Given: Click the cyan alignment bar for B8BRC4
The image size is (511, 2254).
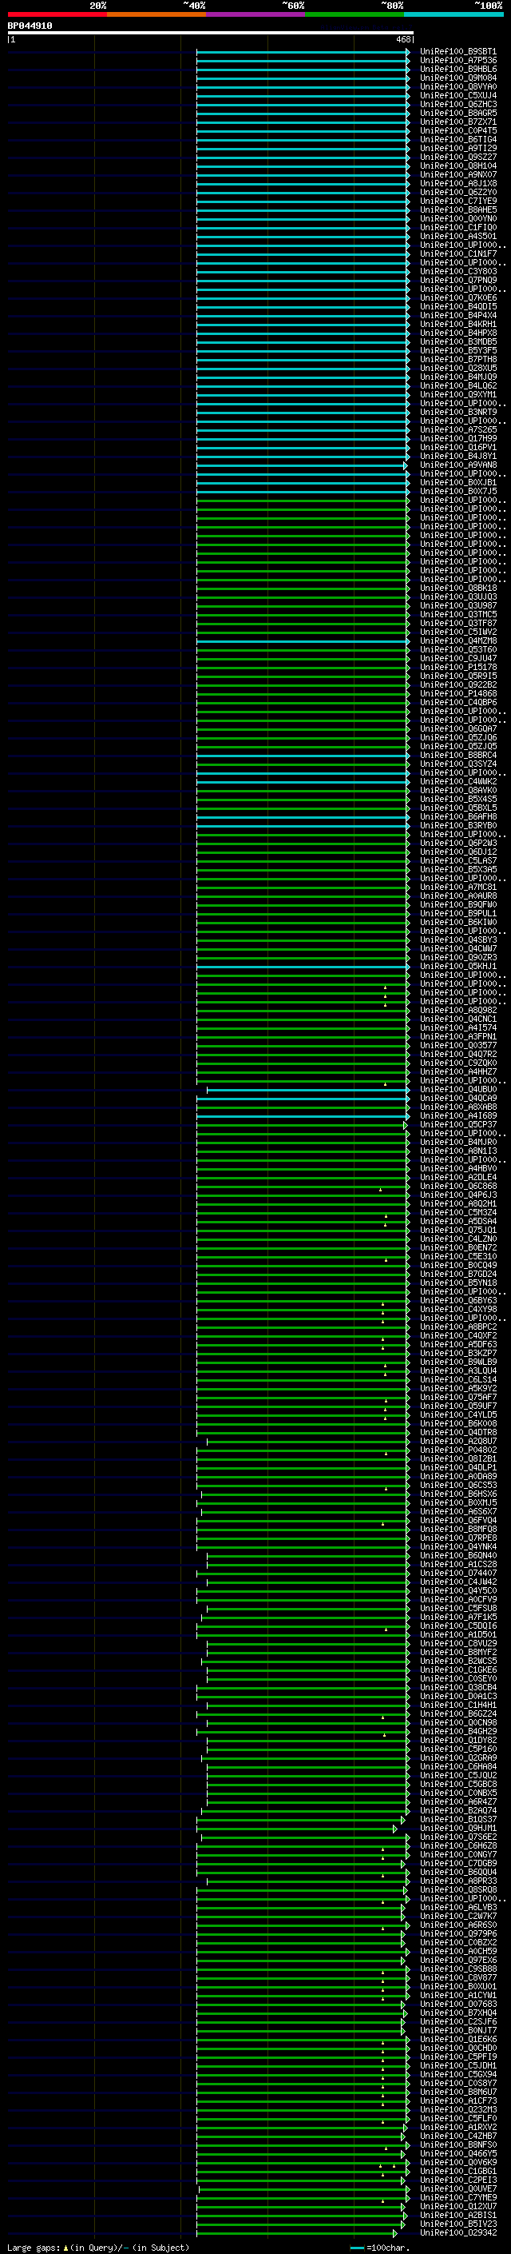Looking at the screenshot, I should click(303, 755).
